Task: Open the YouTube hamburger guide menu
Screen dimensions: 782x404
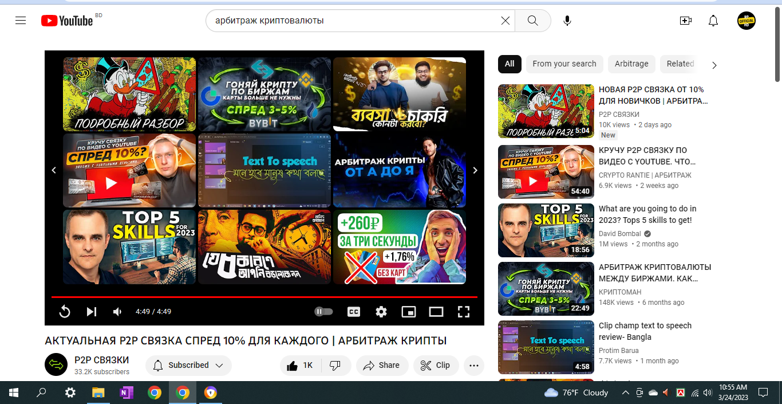Action: coord(21,21)
